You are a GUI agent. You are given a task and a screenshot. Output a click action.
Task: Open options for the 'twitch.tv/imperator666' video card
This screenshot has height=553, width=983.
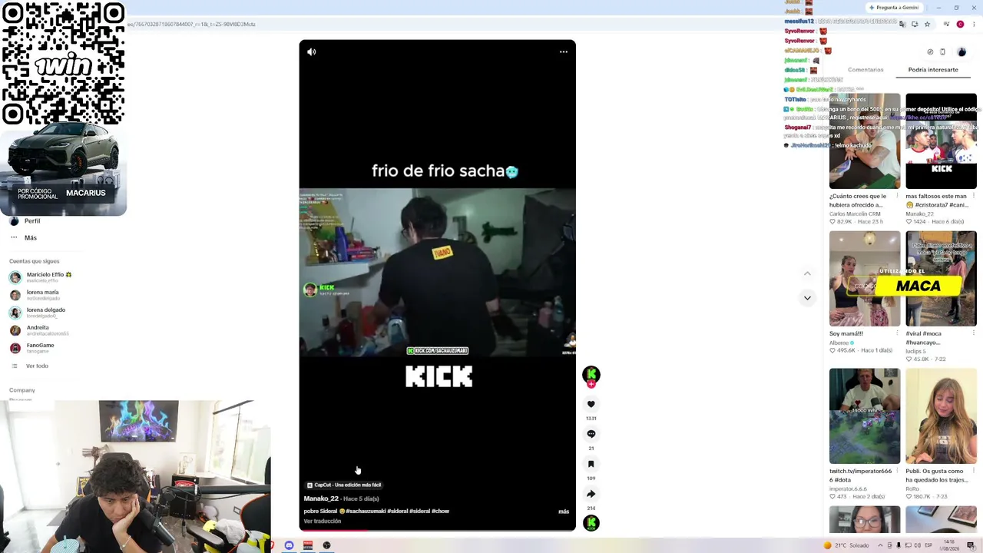(x=896, y=472)
